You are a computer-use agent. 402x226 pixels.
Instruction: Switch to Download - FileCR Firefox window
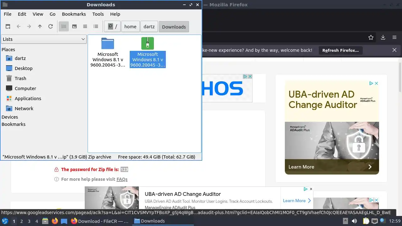pyautogui.click(x=100, y=221)
